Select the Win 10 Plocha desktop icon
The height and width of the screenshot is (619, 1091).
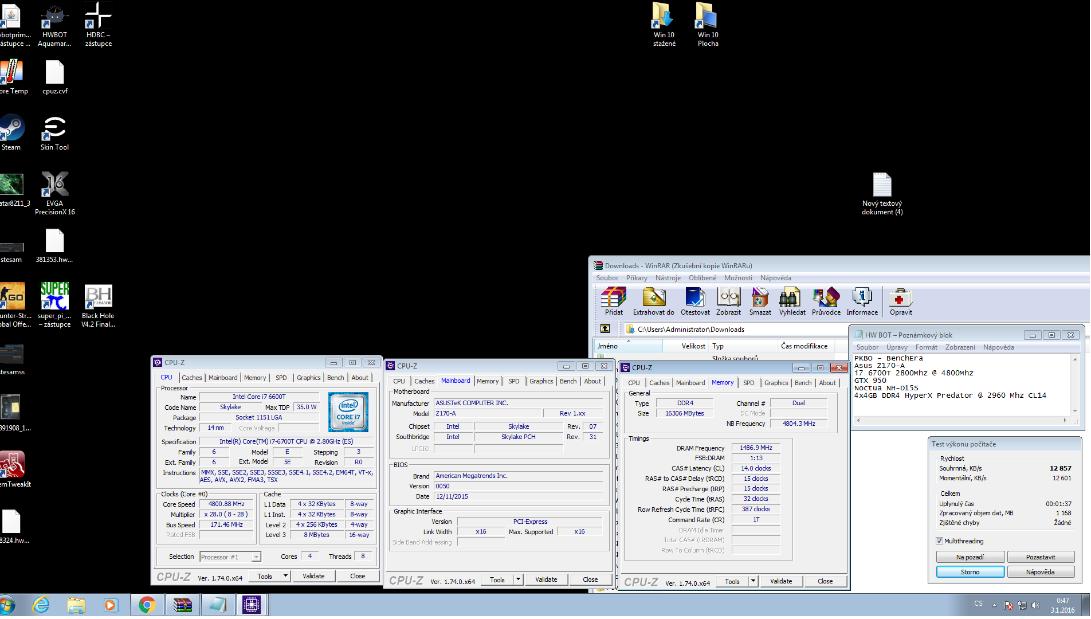point(708,25)
